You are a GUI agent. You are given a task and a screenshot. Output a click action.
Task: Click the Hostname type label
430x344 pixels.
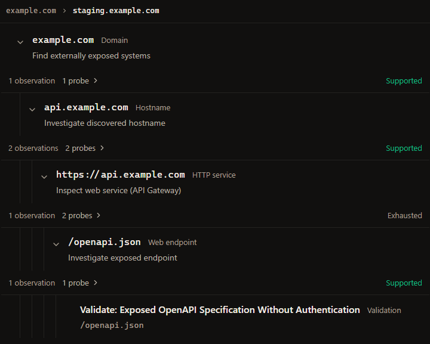pyautogui.click(x=153, y=107)
